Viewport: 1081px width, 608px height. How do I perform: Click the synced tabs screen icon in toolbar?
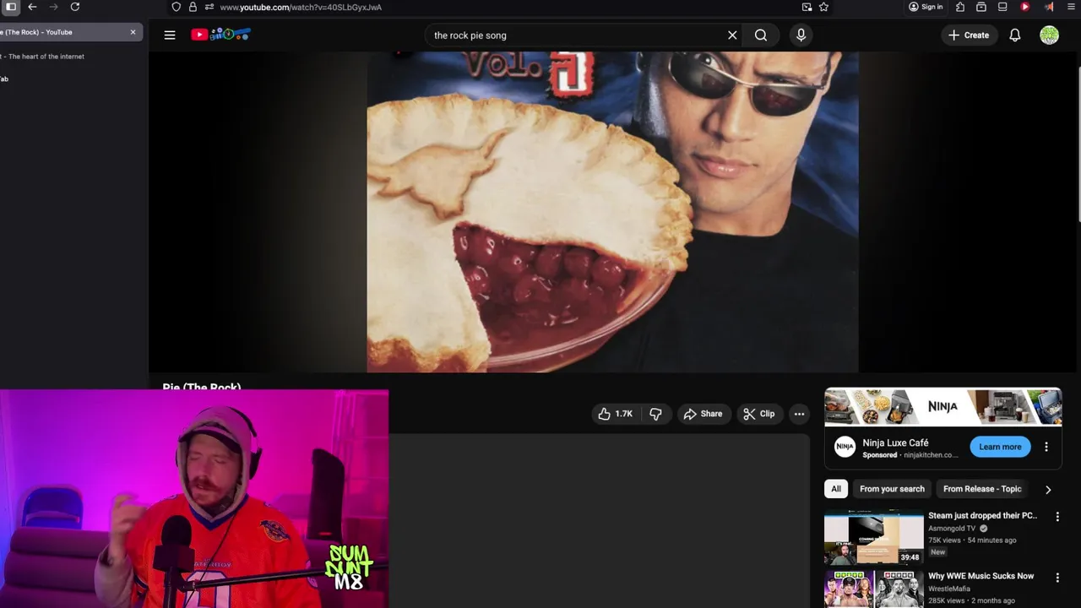[x=1002, y=7]
